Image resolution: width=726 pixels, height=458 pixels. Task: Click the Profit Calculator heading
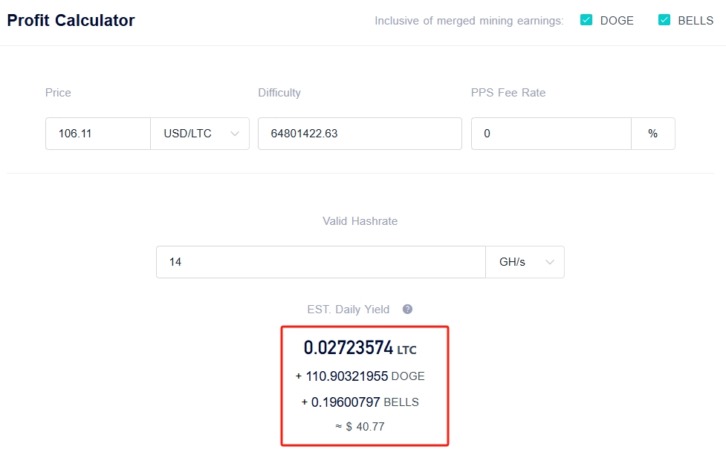click(x=71, y=20)
